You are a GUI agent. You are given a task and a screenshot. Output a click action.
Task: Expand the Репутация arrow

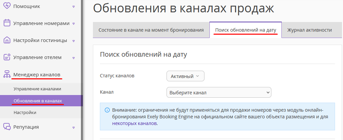click(74, 128)
